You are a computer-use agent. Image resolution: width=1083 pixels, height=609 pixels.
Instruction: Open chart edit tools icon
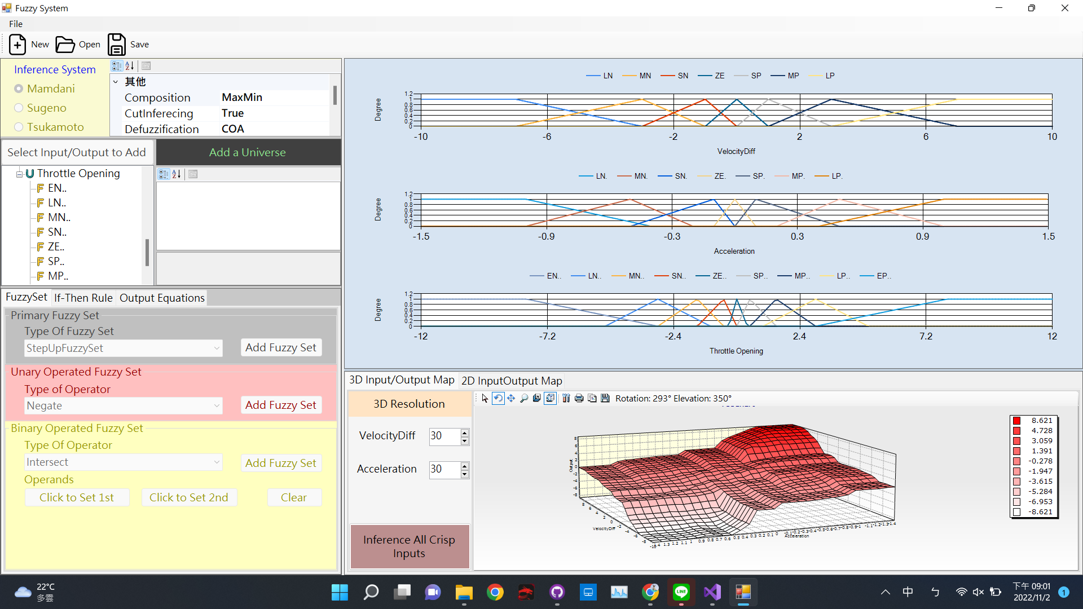[566, 399]
